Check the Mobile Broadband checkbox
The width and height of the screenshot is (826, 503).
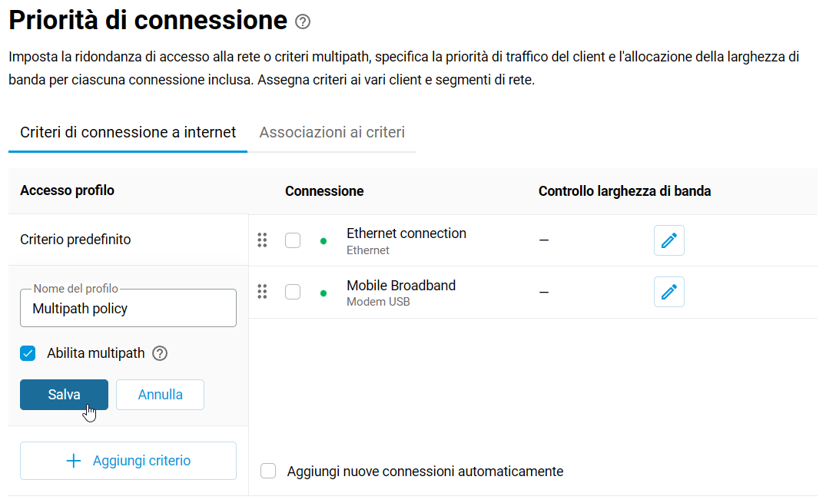coord(293,292)
